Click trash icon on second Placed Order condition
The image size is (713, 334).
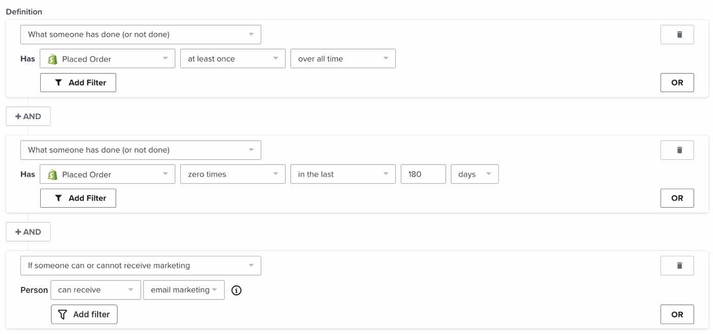(677, 150)
